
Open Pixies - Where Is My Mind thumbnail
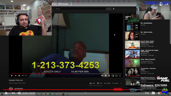point(133,63)
